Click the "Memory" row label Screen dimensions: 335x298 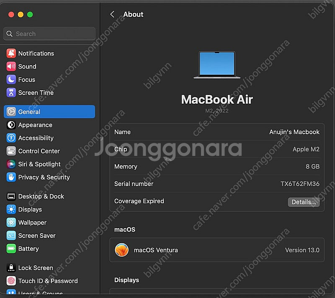point(126,166)
